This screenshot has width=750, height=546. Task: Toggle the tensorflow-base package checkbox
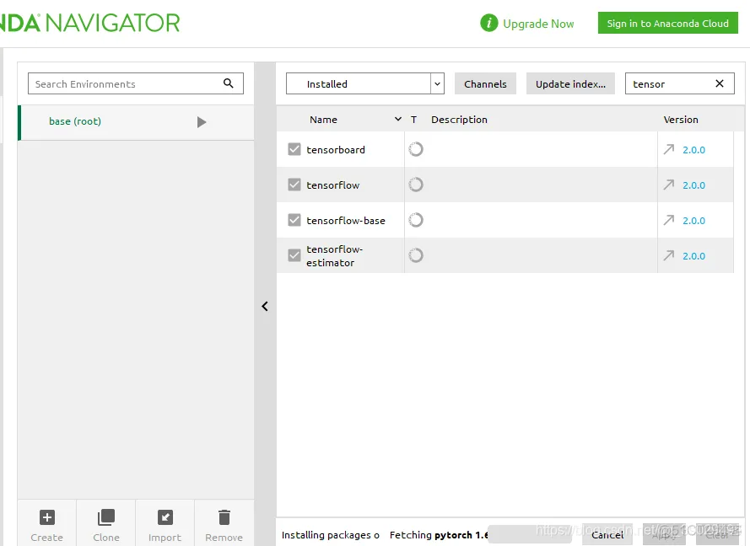pos(294,220)
